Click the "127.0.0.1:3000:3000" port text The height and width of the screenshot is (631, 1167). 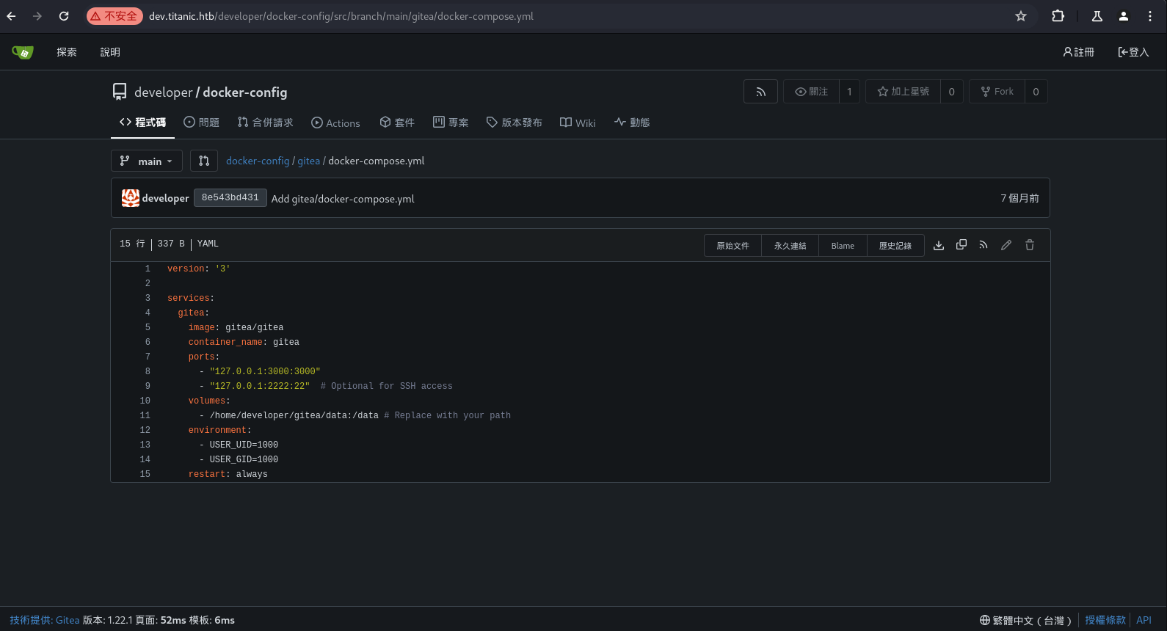pyautogui.click(x=265, y=371)
